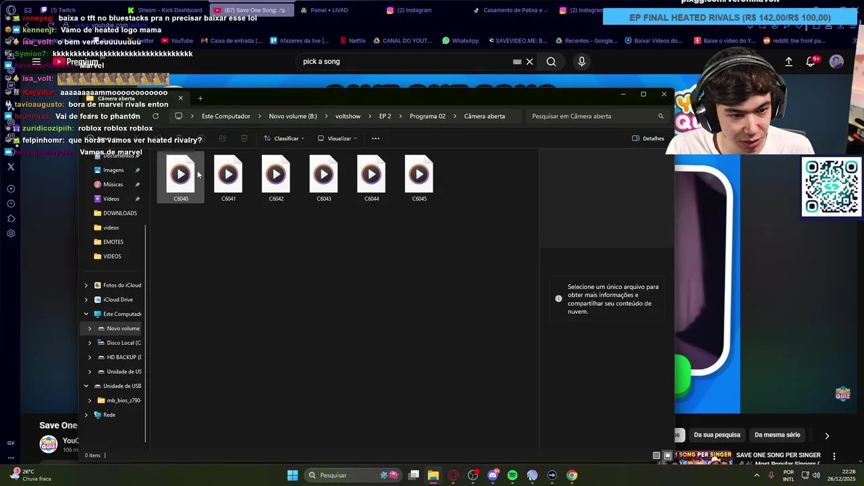Select the C6040 video file
Image resolution: width=864 pixels, height=486 pixels.
tap(180, 178)
